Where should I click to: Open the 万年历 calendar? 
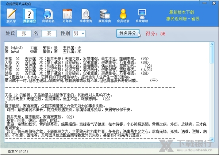coord(67,16)
